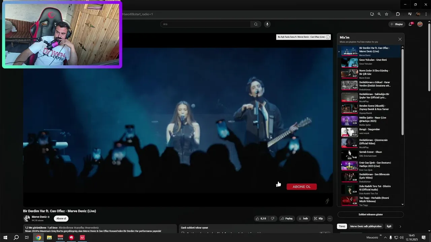Viewport: 431px width, 242px height.
Task: Open the Merve Deniz channel name link
Action: click(x=39, y=217)
